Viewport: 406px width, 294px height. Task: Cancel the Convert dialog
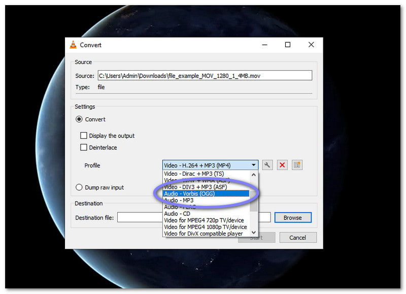[298, 237]
